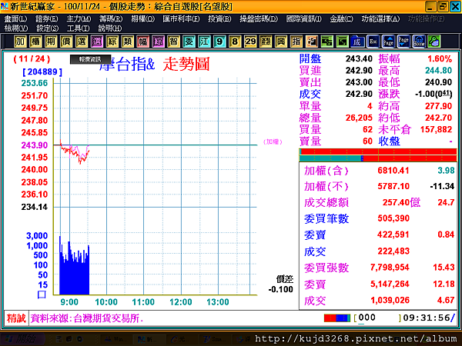Screen dimensions: 462x346
Task: Click the red 幅 toolbar icon
Action: click(142, 42)
